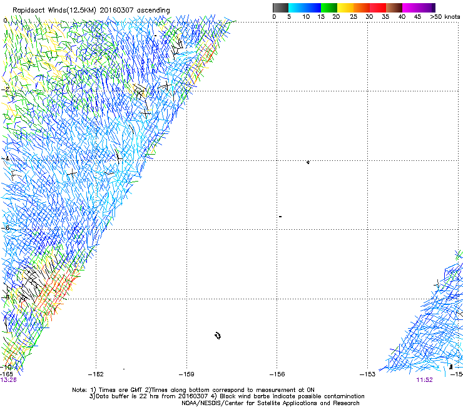Click the 'Times are GMT' note line
The height and width of the screenshot is (407, 463).
pos(193,390)
